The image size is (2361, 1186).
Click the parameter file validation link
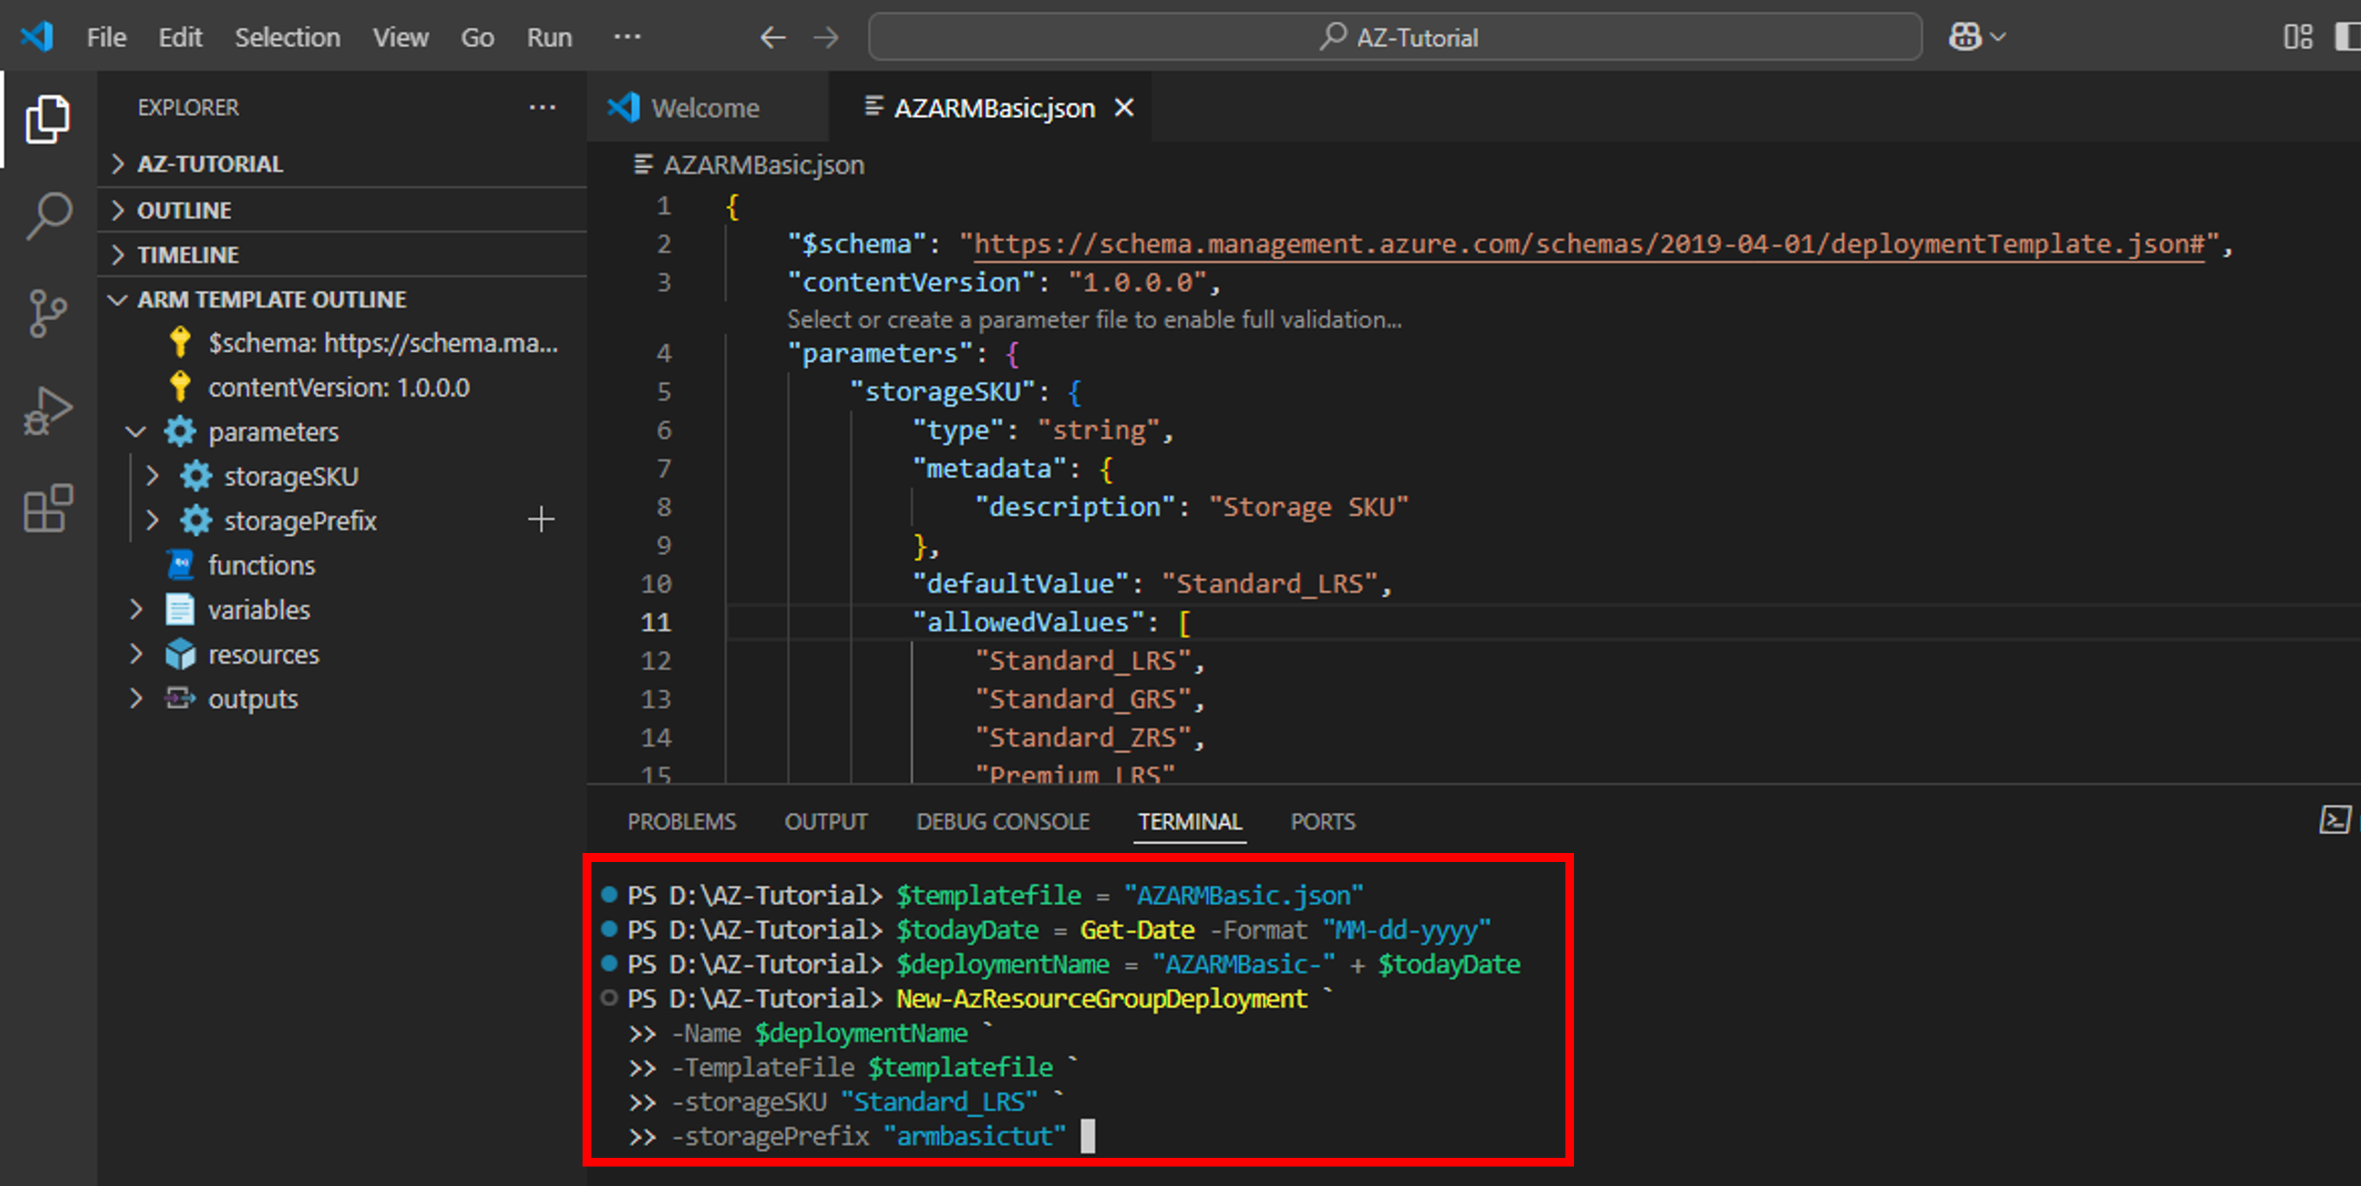(1093, 320)
